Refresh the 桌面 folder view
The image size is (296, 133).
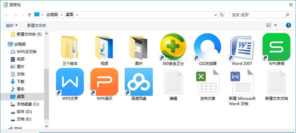(x=222, y=15)
